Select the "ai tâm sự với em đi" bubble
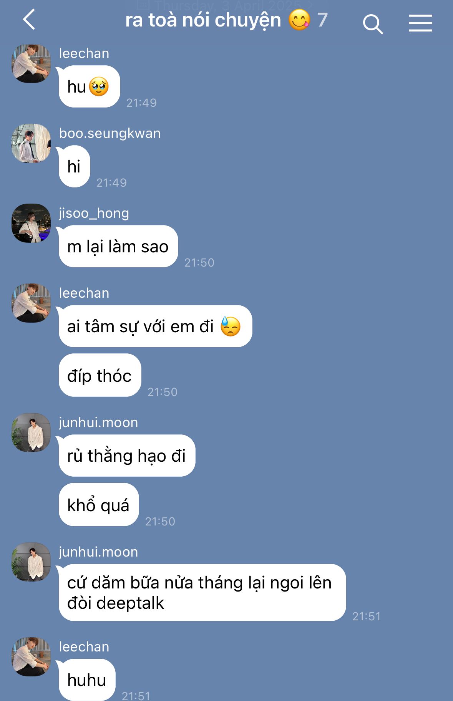Viewport: 453px width, 701px height. (x=155, y=326)
